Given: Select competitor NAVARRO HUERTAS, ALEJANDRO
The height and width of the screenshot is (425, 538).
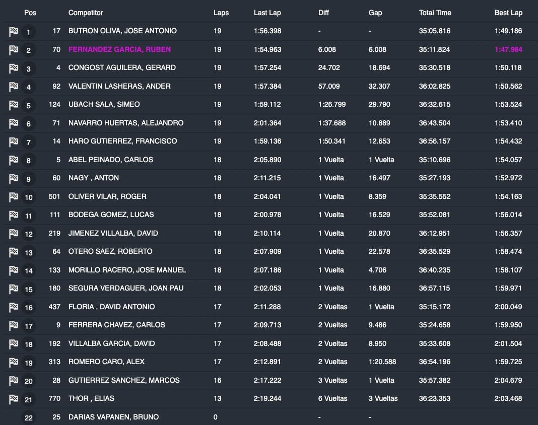Looking at the screenshot, I should [x=125, y=123].
